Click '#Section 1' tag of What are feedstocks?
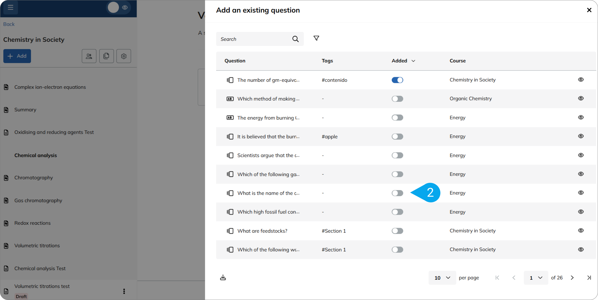This screenshot has height=300, width=598. pyautogui.click(x=334, y=231)
